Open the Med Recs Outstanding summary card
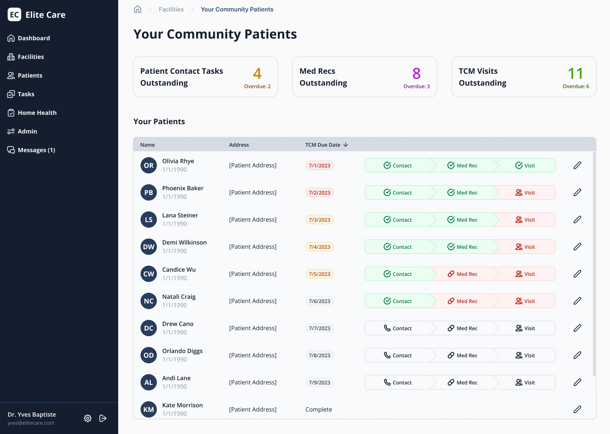The width and height of the screenshot is (610, 434). 365,77
